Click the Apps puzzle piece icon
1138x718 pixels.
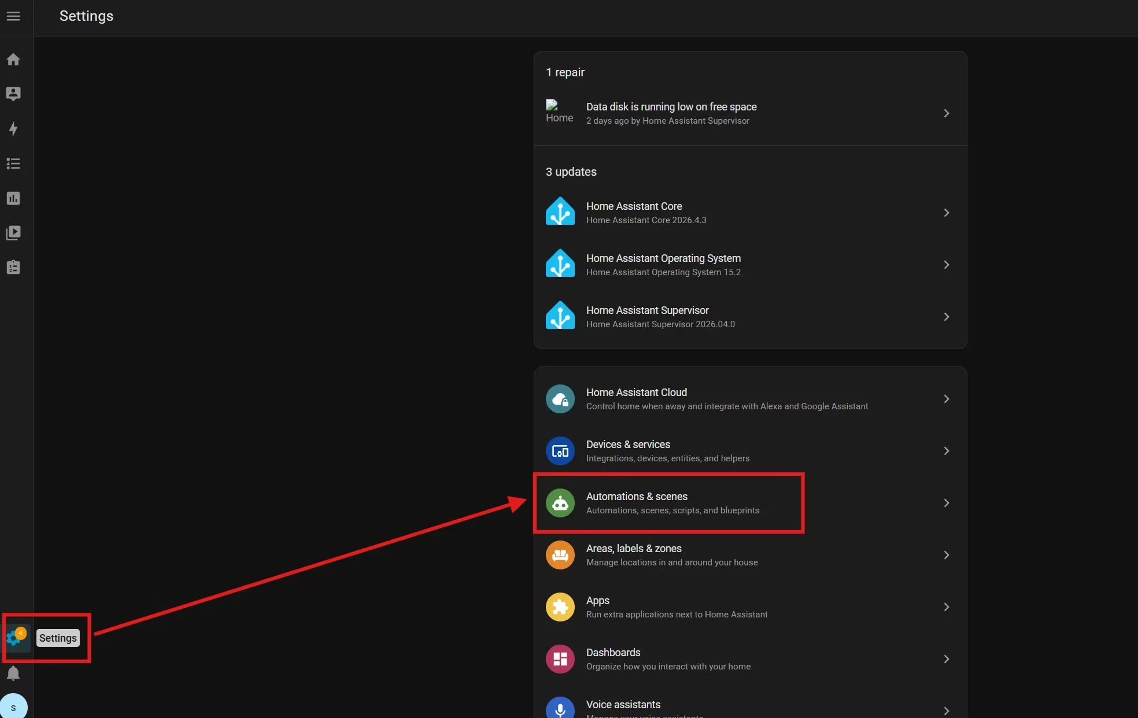pos(560,607)
